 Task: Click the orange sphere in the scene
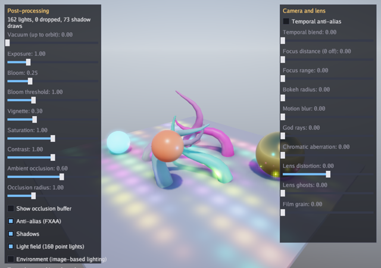(167, 146)
